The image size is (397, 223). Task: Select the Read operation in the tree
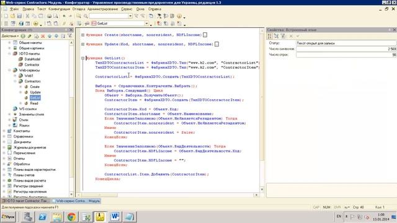pos(34,103)
